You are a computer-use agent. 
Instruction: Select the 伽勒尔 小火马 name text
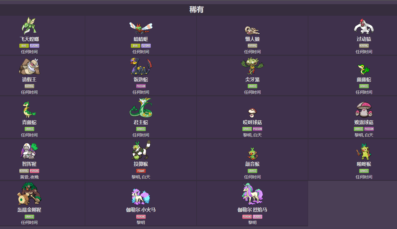point(141,210)
